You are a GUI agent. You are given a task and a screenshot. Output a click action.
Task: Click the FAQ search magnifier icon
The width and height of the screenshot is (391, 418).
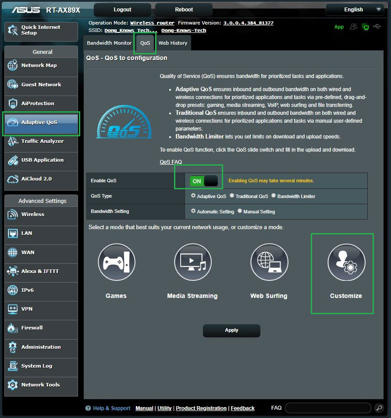point(379,408)
